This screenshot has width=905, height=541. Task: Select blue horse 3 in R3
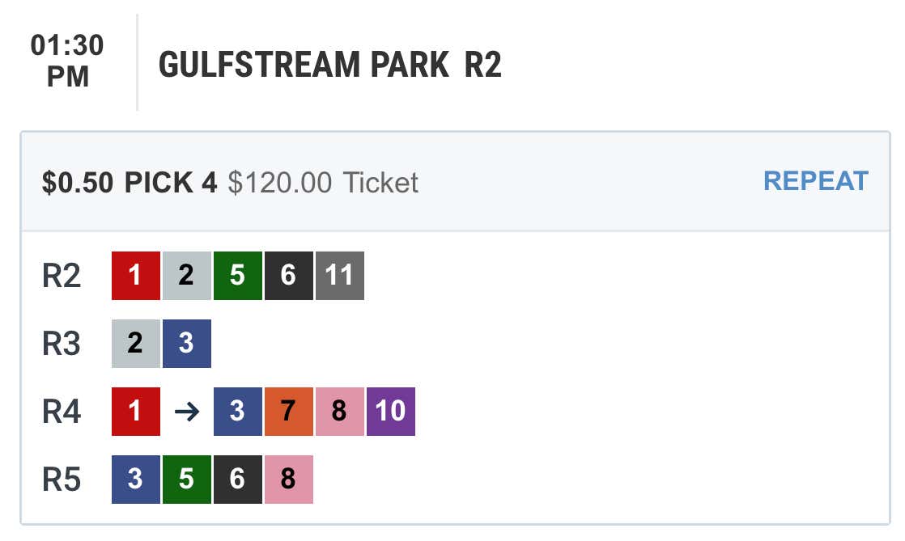(x=187, y=344)
